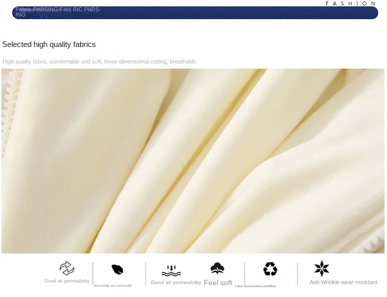387x297 pixels.
Task: Click the High quality fabric description line
Action: point(100,61)
